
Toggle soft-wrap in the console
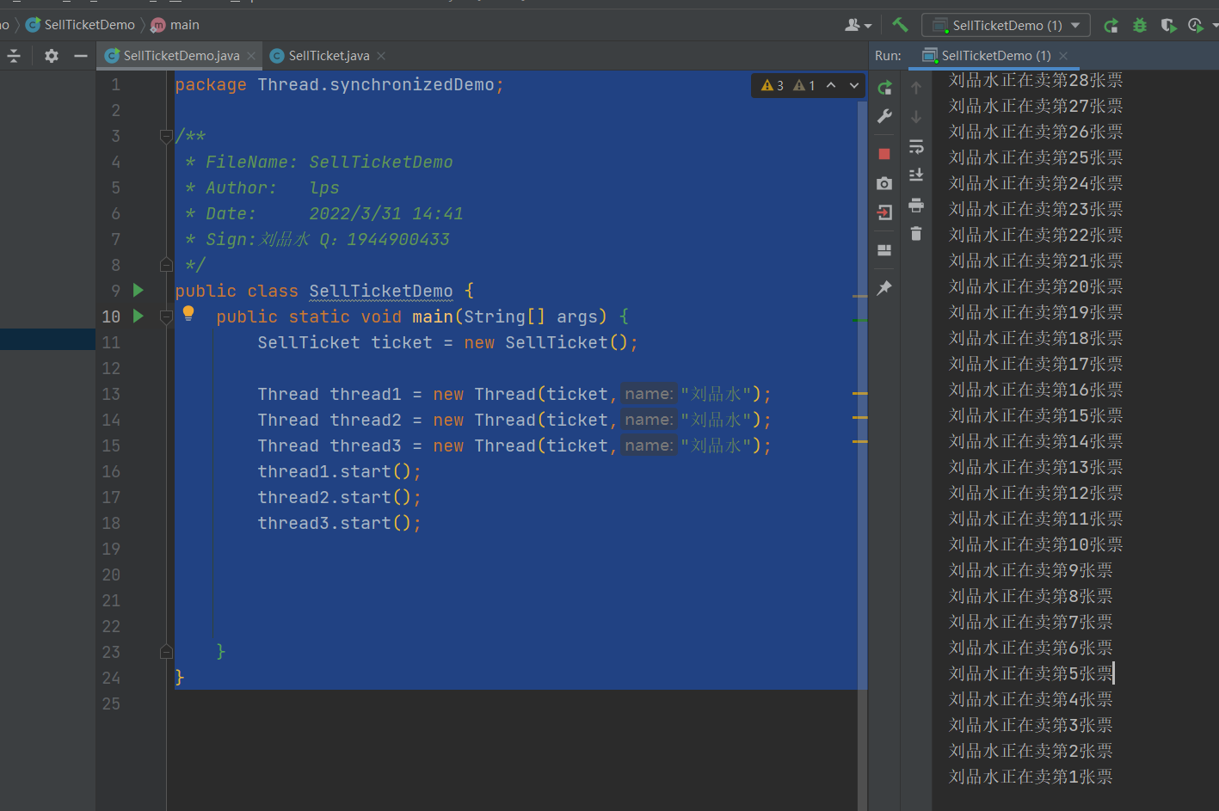click(x=916, y=146)
